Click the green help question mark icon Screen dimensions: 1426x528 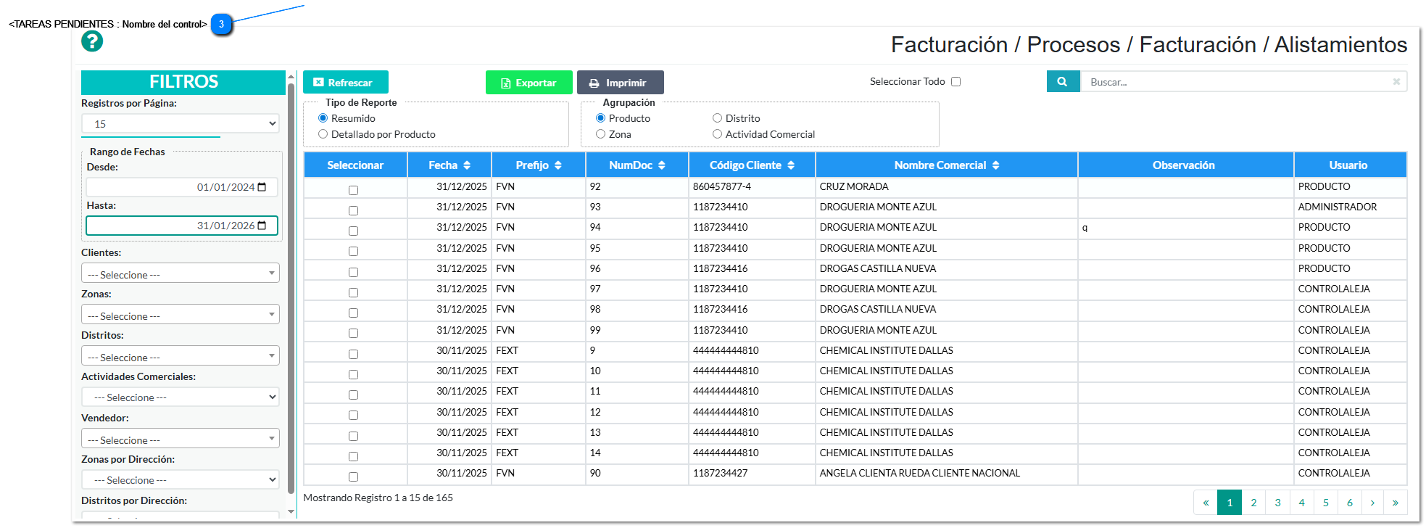tap(92, 41)
